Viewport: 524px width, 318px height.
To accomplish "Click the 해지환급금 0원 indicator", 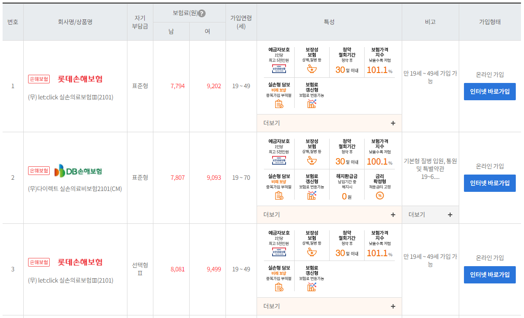I will coord(347,197).
